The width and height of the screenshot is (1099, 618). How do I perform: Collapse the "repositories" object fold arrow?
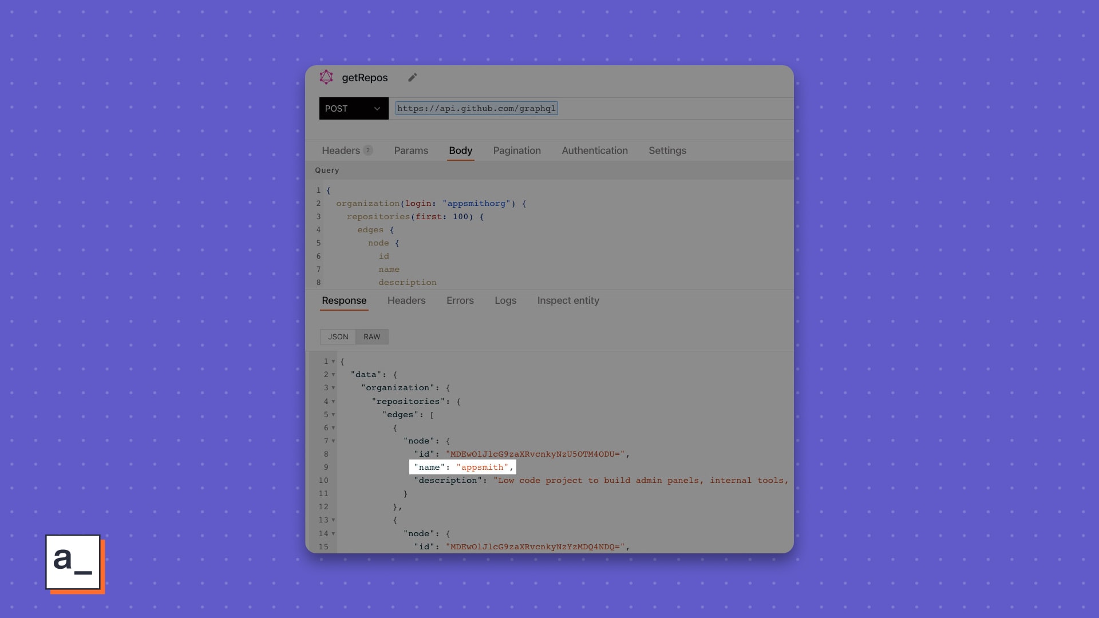click(333, 402)
